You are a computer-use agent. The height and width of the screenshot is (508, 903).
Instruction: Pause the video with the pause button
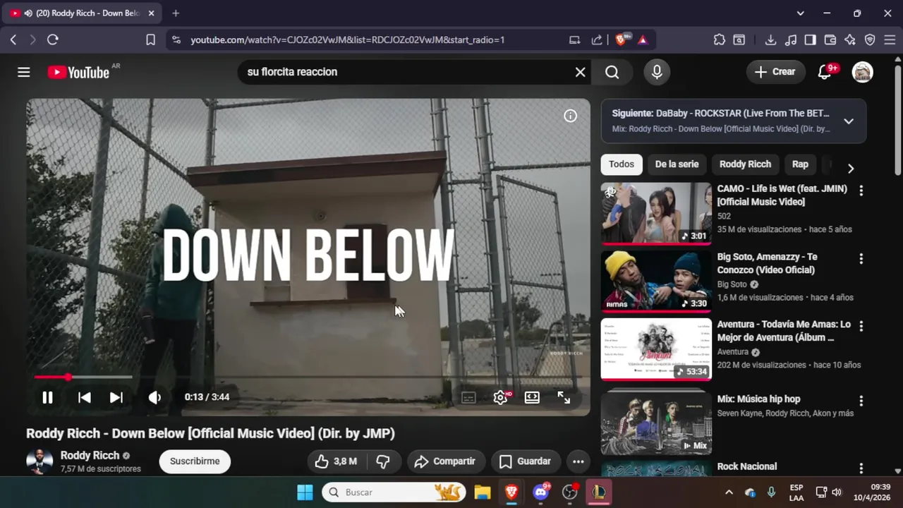(x=47, y=397)
